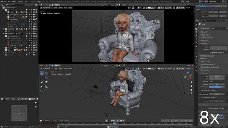This screenshot has height=128, width=228.
Task: Expand the Grease Pencil panel
Action: 205,35
